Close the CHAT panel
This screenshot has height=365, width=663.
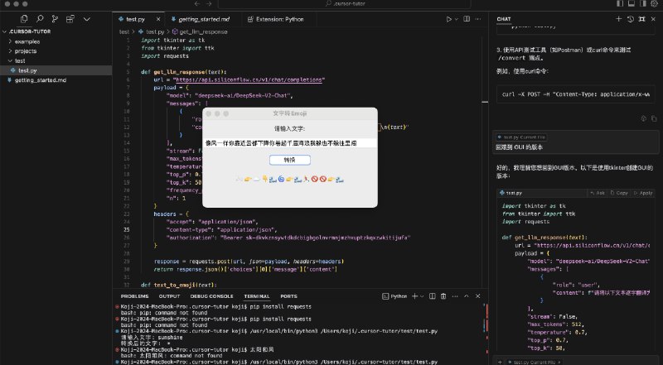(x=654, y=19)
